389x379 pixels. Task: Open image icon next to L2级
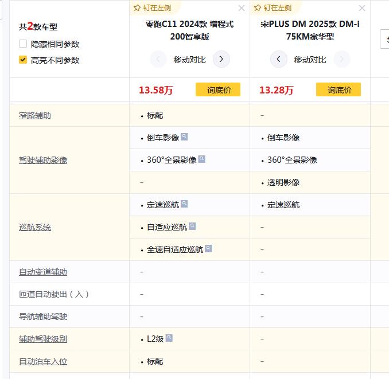[x=169, y=338]
